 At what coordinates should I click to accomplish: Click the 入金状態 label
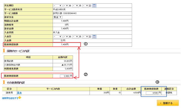pyautogui.click(x=9, y=32)
